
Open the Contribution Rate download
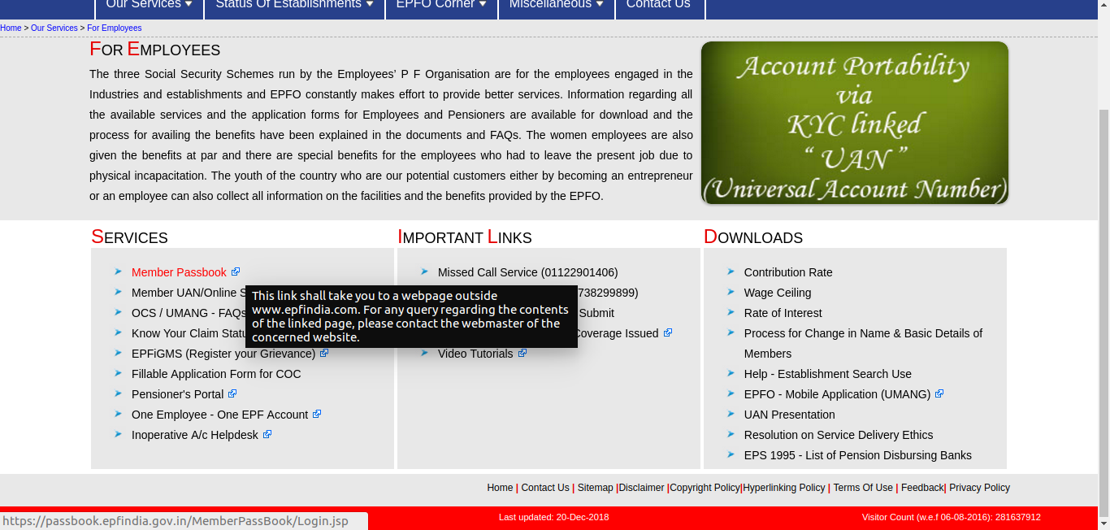click(x=787, y=272)
